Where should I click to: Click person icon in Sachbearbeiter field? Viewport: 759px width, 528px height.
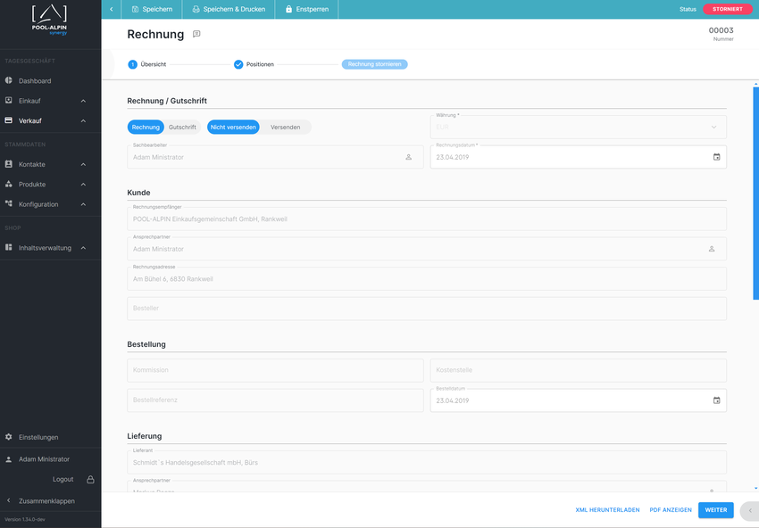pyautogui.click(x=408, y=157)
